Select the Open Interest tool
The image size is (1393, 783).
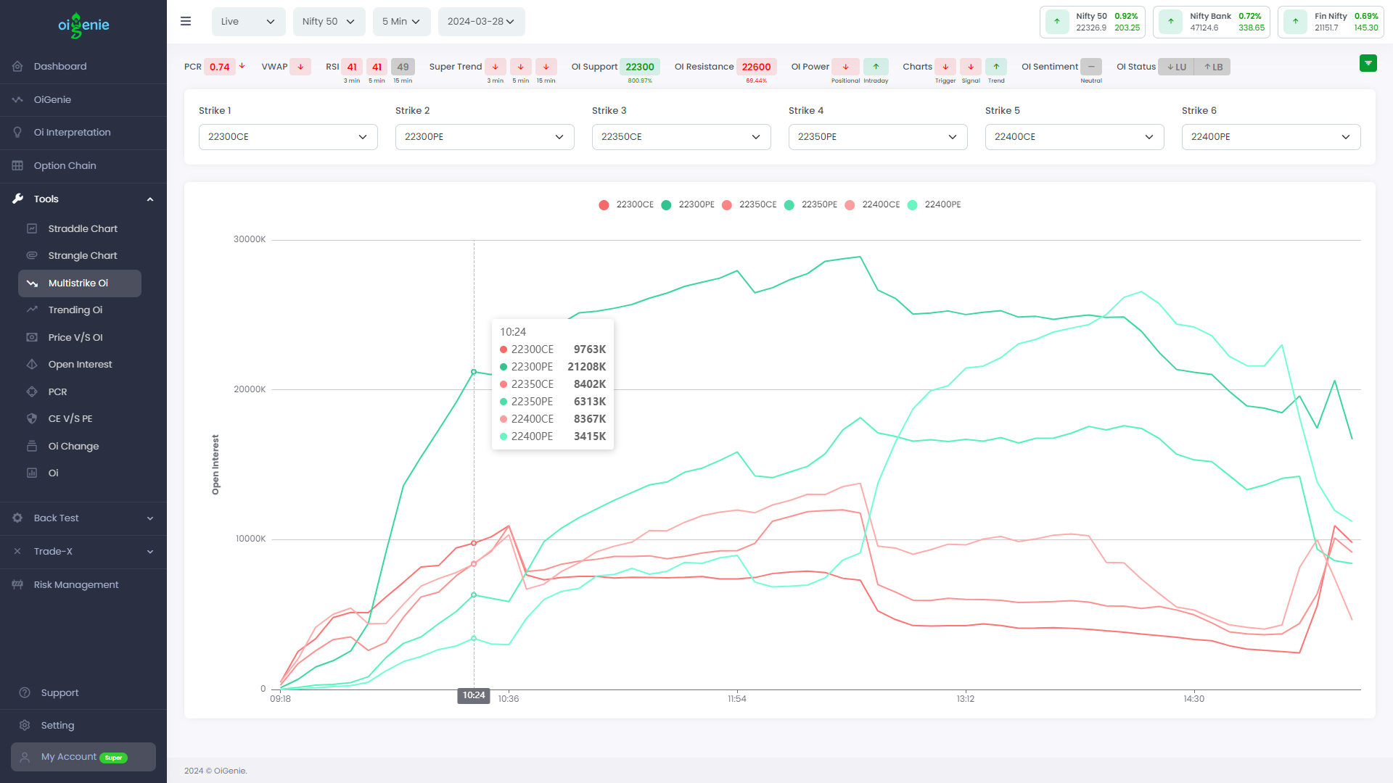pos(80,364)
